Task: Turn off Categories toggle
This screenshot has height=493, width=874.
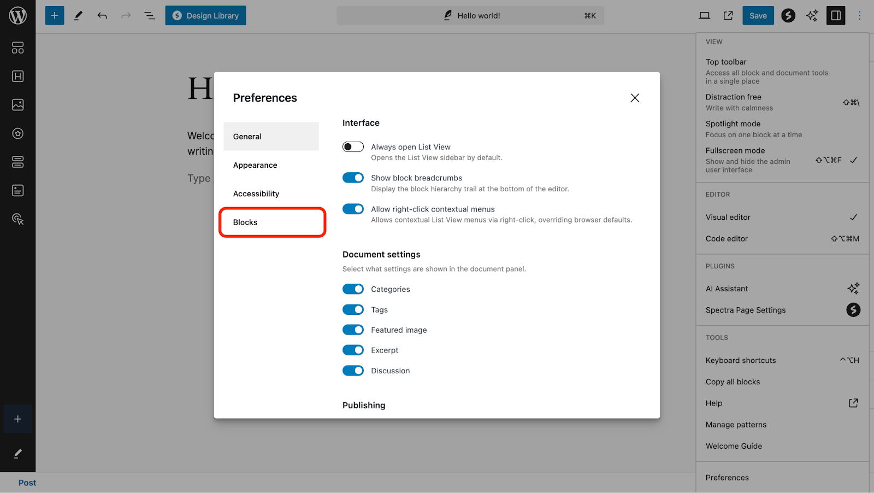Action: tap(353, 289)
